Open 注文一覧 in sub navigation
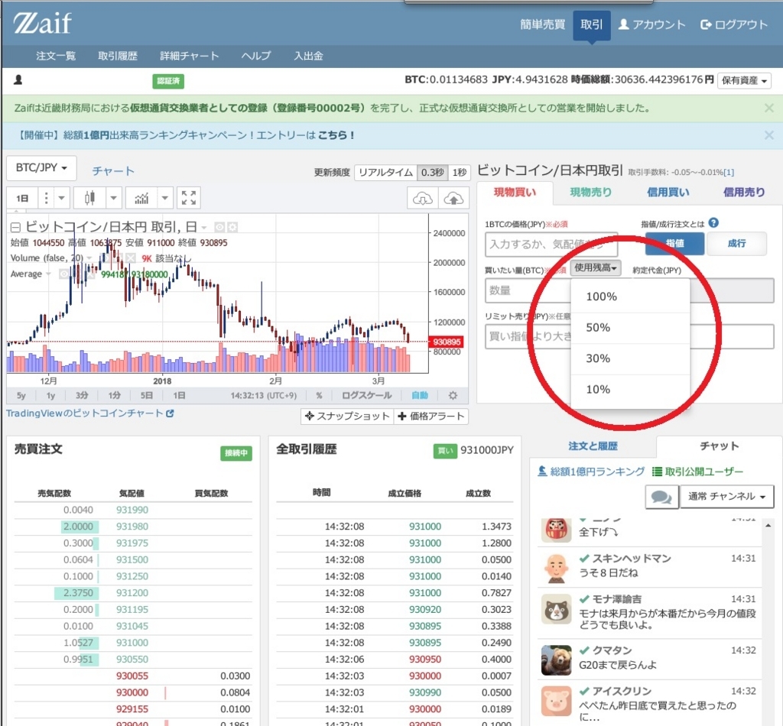The image size is (783, 726). [x=56, y=56]
